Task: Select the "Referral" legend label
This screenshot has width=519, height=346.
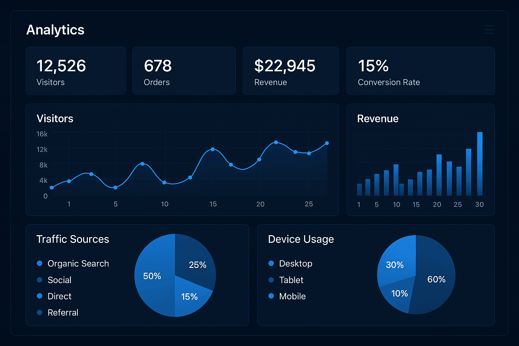Action: pyautogui.click(x=63, y=313)
